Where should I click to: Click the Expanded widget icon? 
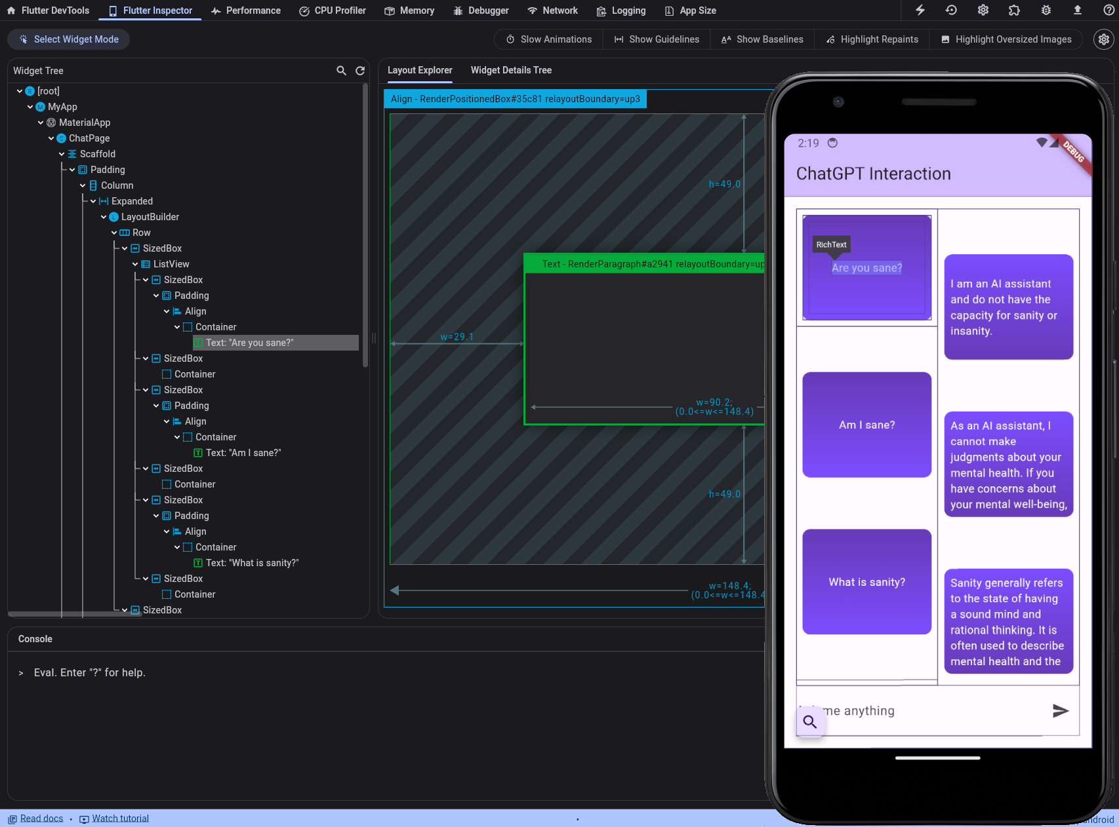pyautogui.click(x=104, y=201)
